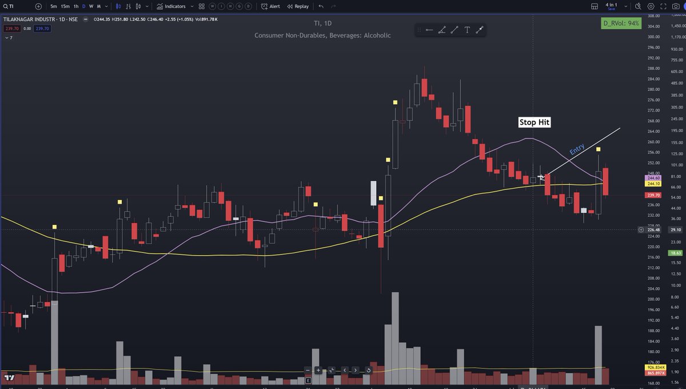Screen dimensions: 686x389
Task: Click the circled D toolbar button
Action: [249, 6]
